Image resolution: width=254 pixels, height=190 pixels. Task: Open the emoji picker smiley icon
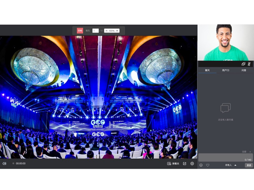coord(201,165)
